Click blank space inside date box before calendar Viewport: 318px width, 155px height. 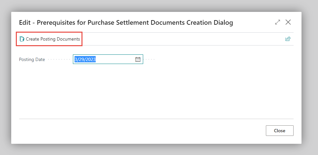[115, 59]
